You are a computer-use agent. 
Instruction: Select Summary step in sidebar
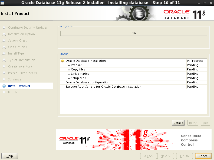[15, 79]
